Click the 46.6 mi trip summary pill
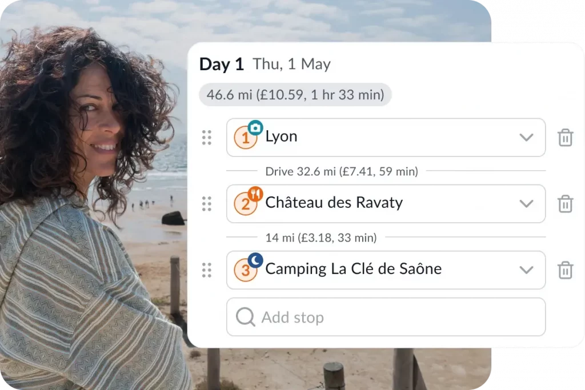Image resolution: width=585 pixels, height=390 pixels. pyautogui.click(x=295, y=95)
